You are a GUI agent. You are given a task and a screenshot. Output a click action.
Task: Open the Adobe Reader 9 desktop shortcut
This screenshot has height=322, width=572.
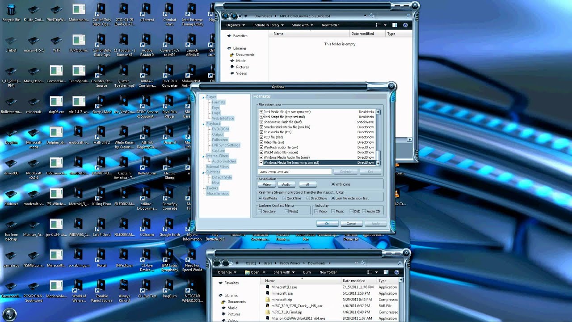click(147, 45)
